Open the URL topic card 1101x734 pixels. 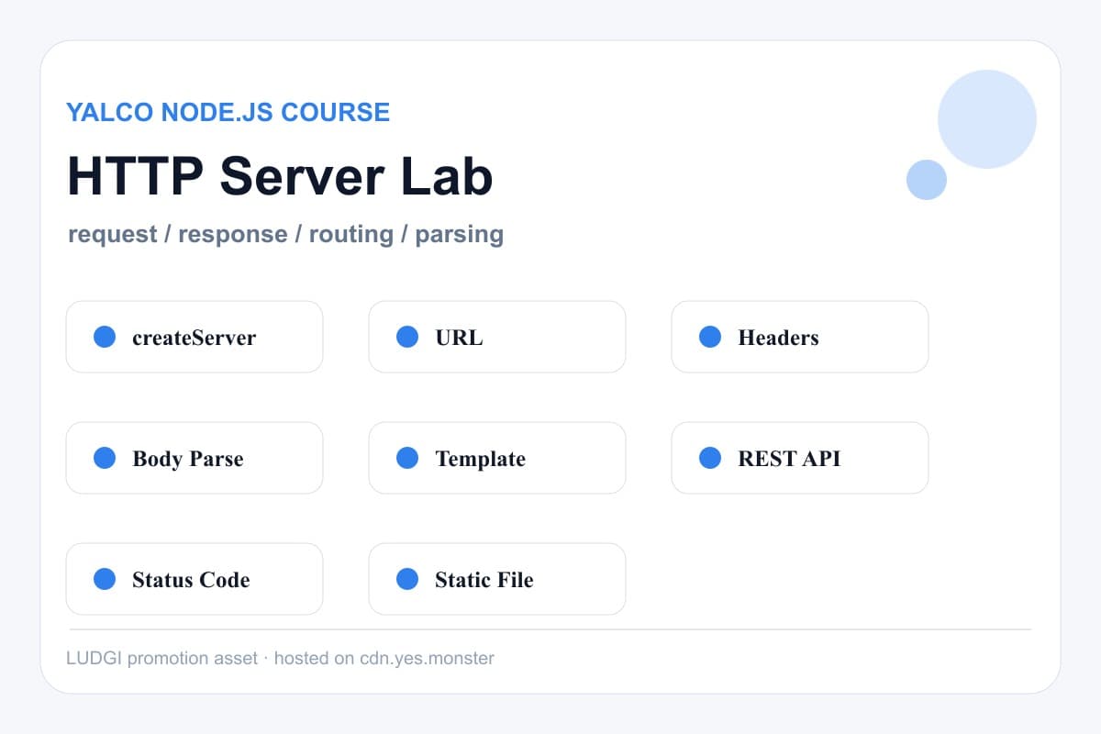[x=497, y=337]
